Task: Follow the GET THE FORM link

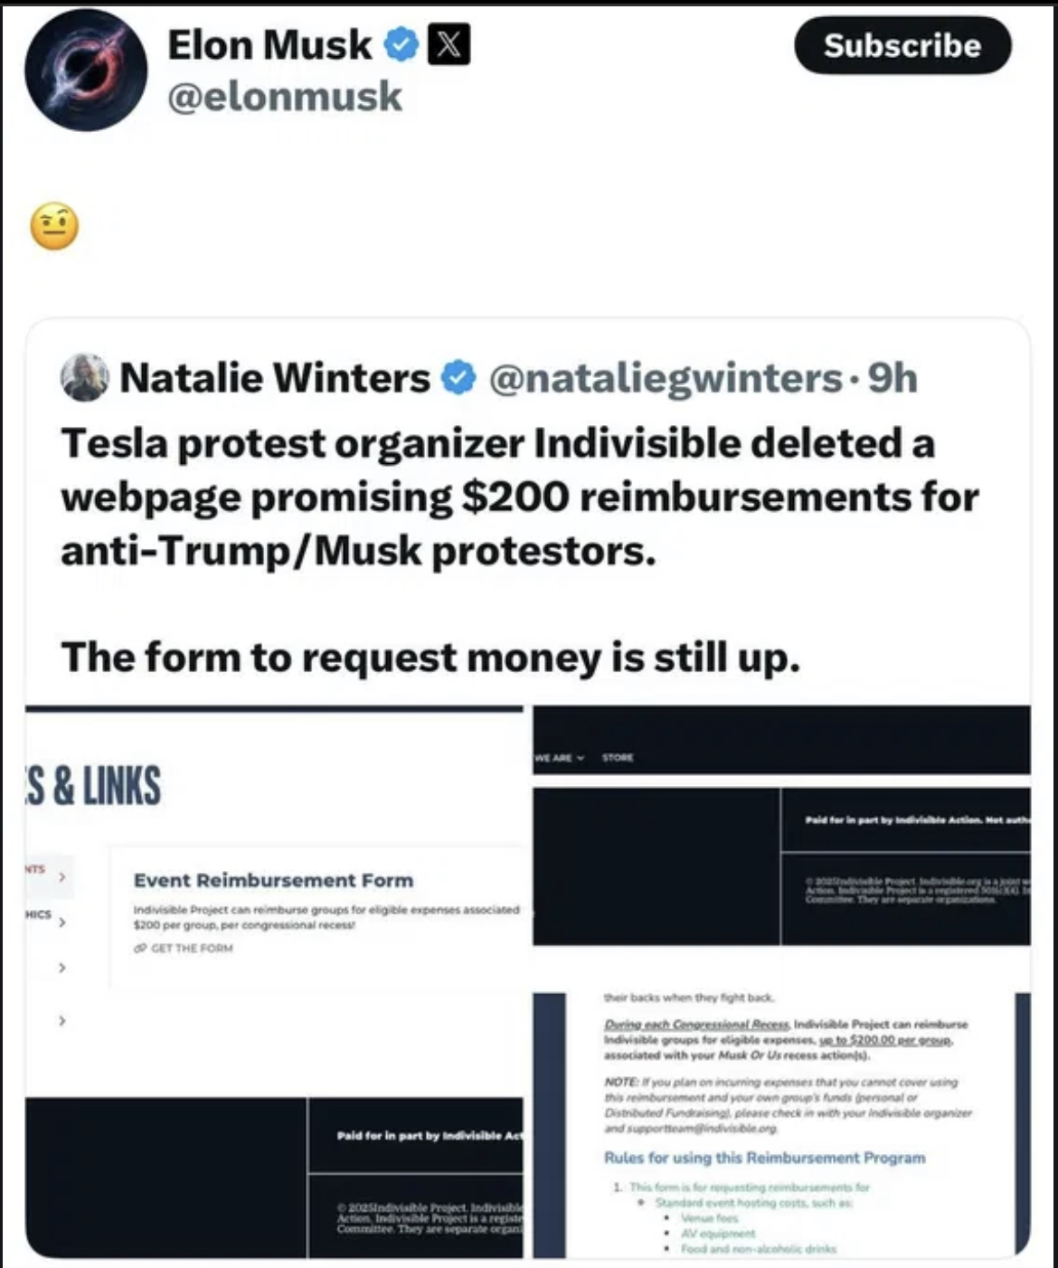Action: (x=192, y=948)
